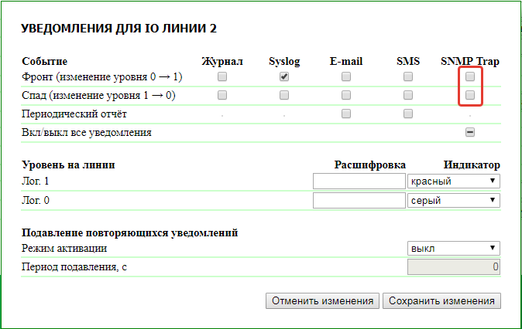The height and width of the screenshot is (329, 522).
Task: Enable SNMP Trap checkbox for Фронт event
Action: point(470,76)
